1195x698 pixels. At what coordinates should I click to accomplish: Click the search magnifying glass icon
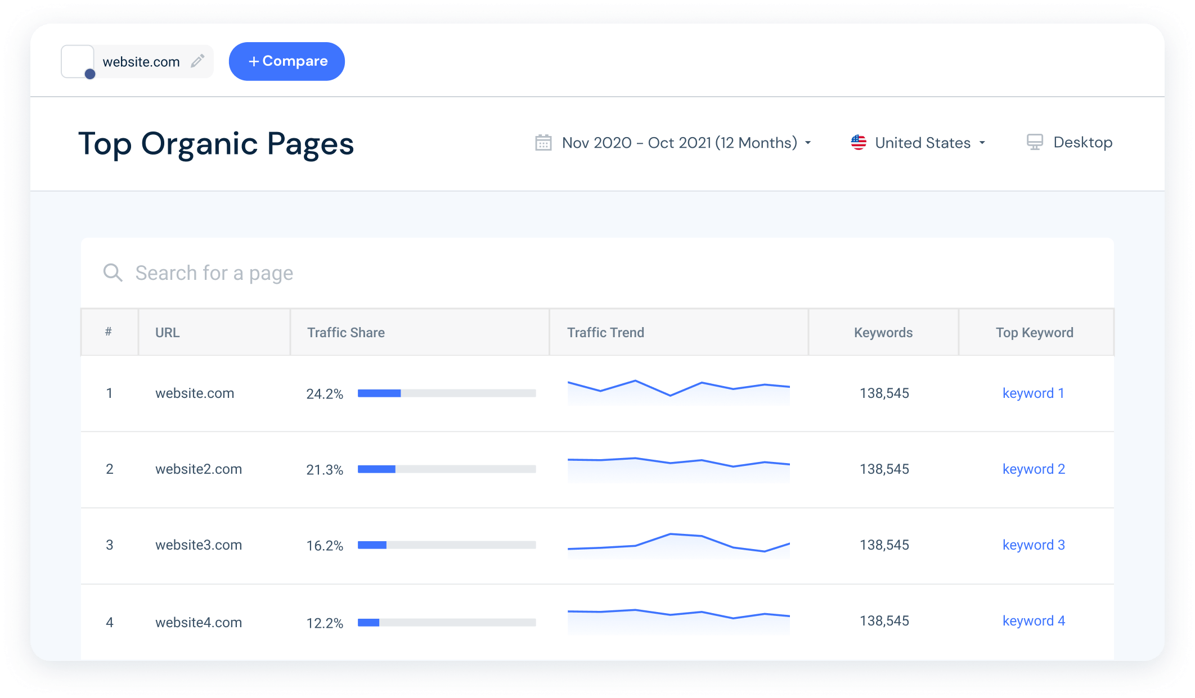click(113, 273)
